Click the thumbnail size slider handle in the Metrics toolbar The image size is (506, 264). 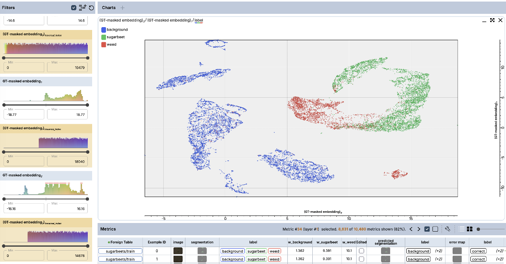click(478, 229)
